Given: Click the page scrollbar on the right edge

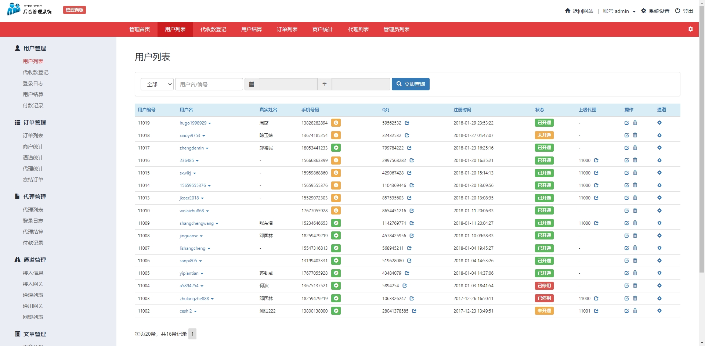Looking at the screenshot, I should click(702, 147).
